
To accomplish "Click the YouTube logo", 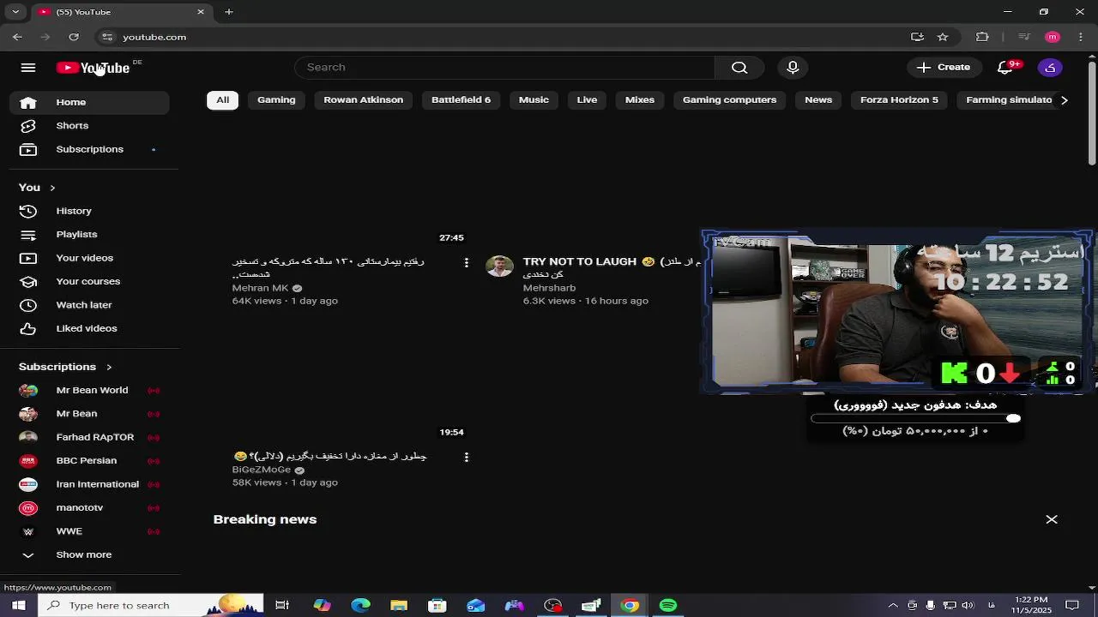I will (93, 68).
